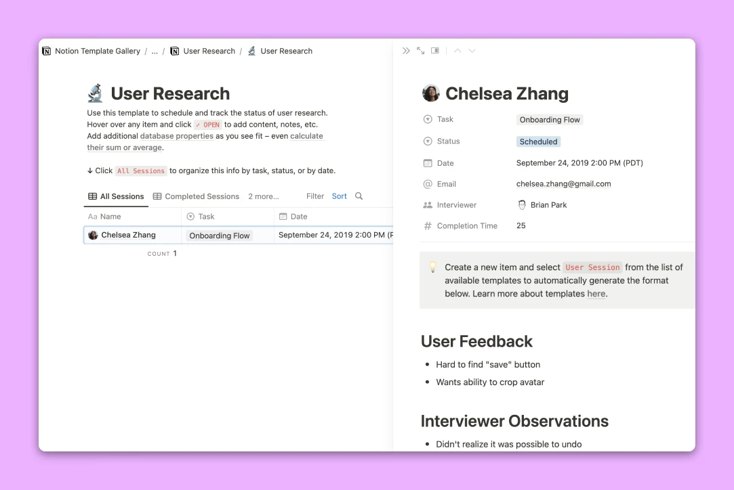Image resolution: width=734 pixels, height=490 pixels.
Task: Open the page as full screen via diagonal arrows icon
Action: tap(420, 50)
